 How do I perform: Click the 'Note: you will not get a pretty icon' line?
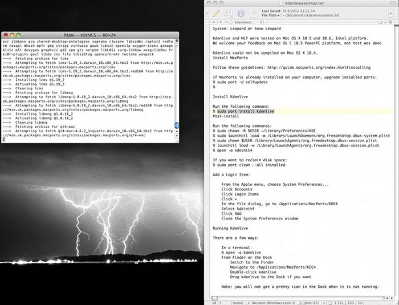click(300, 287)
